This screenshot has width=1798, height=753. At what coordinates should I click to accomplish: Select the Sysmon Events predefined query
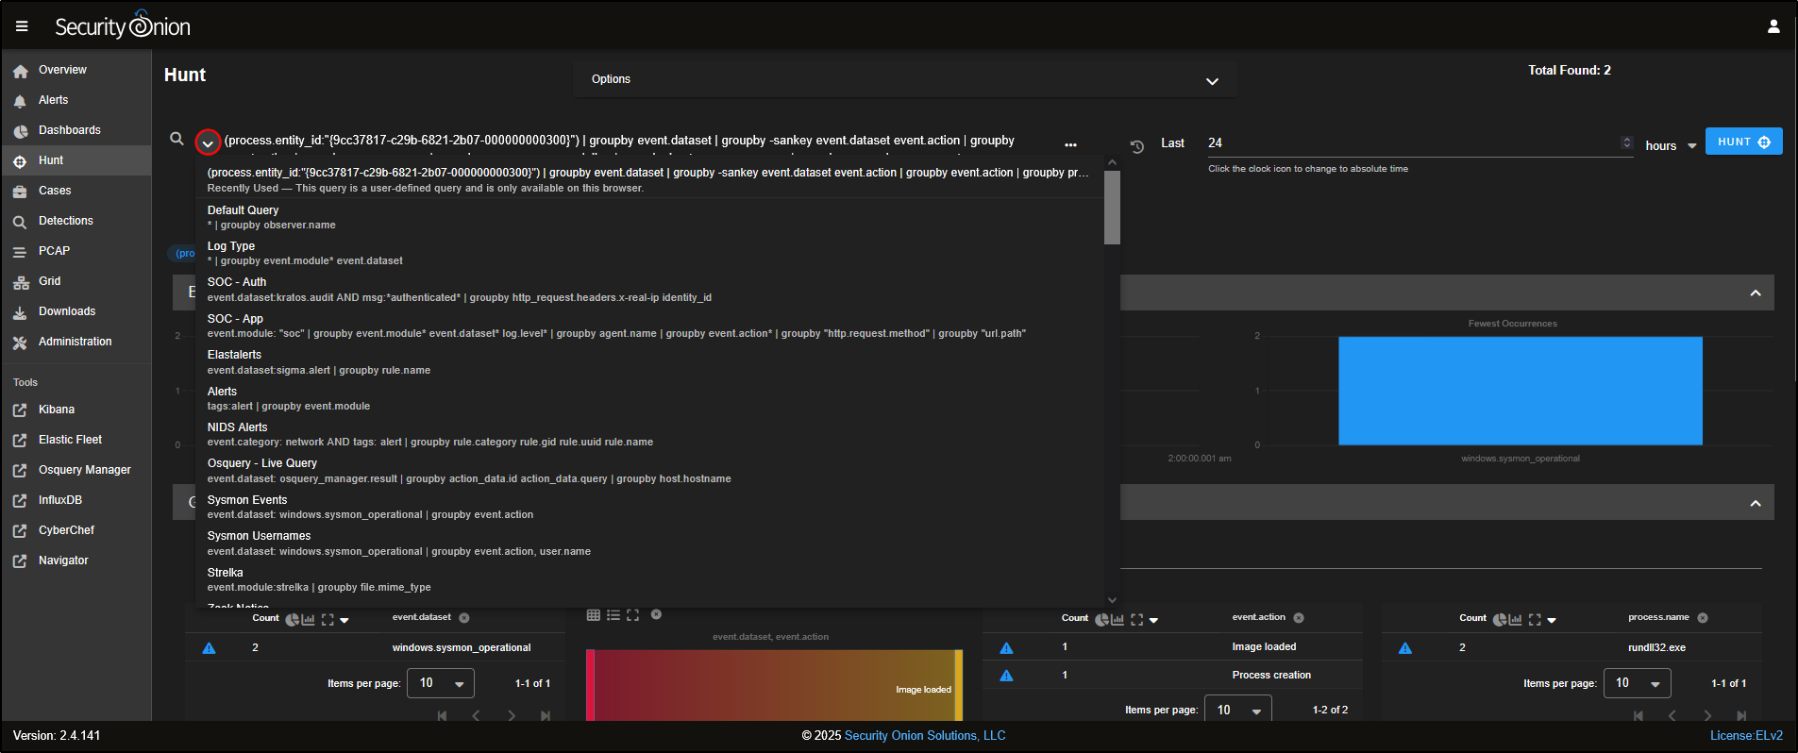point(247,500)
